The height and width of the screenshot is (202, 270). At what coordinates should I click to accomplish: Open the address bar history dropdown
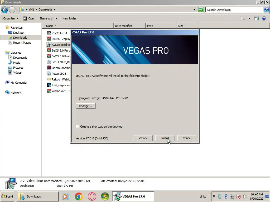coord(194,10)
